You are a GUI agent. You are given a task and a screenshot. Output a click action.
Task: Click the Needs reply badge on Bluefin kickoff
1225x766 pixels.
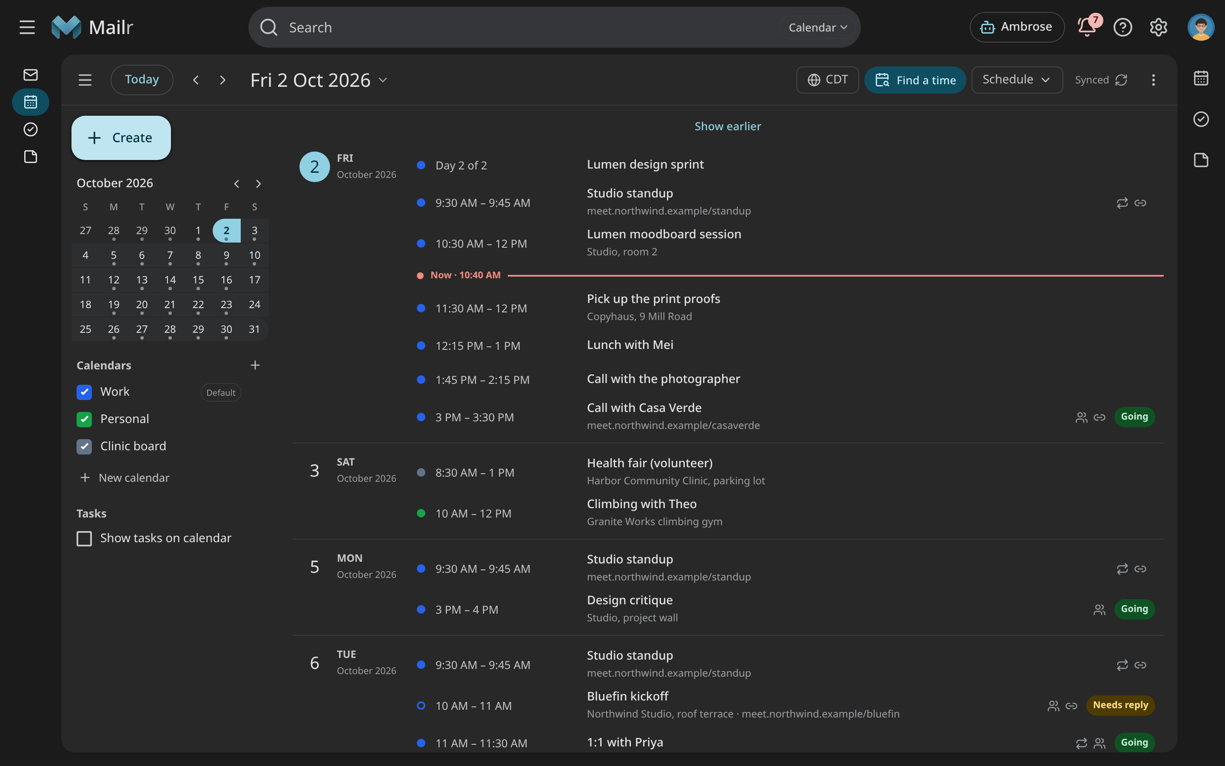pos(1120,705)
